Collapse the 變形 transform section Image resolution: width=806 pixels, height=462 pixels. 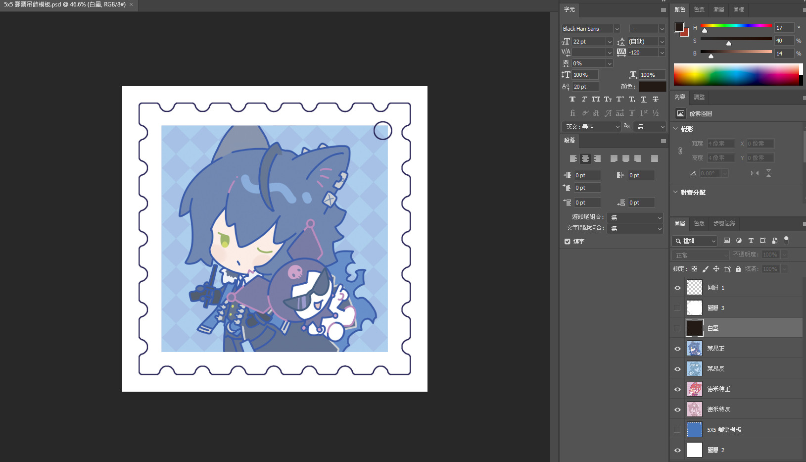675,129
